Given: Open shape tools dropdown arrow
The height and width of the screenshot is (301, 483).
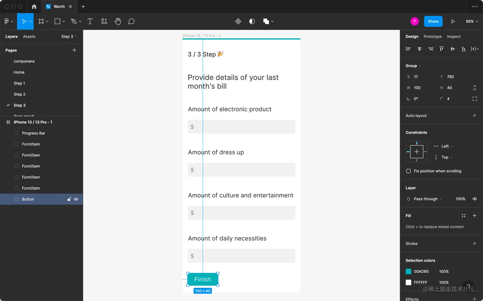Looking at the screenshot, I should click(x=64, y=21).
